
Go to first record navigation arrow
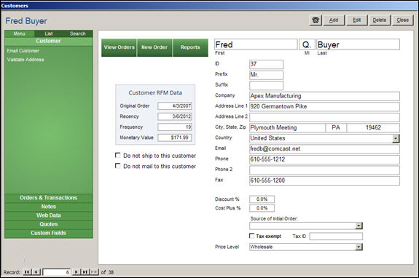click(27, 272)
